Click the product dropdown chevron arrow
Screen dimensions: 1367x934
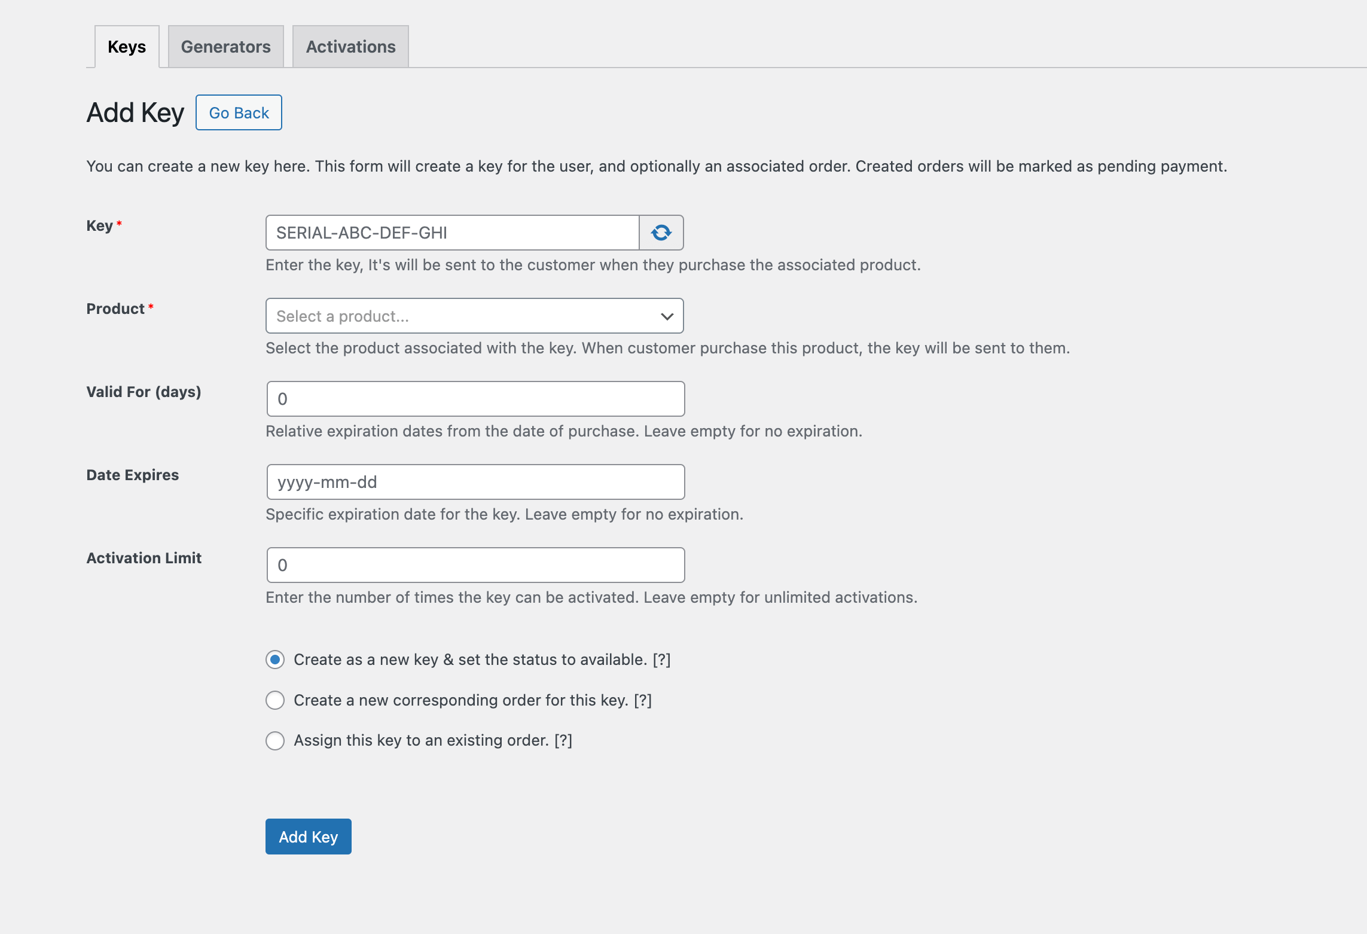[x=667, y=316]
